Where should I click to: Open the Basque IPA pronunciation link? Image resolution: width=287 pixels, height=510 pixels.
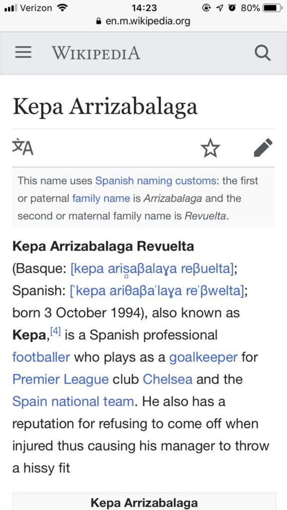point(151,269)
